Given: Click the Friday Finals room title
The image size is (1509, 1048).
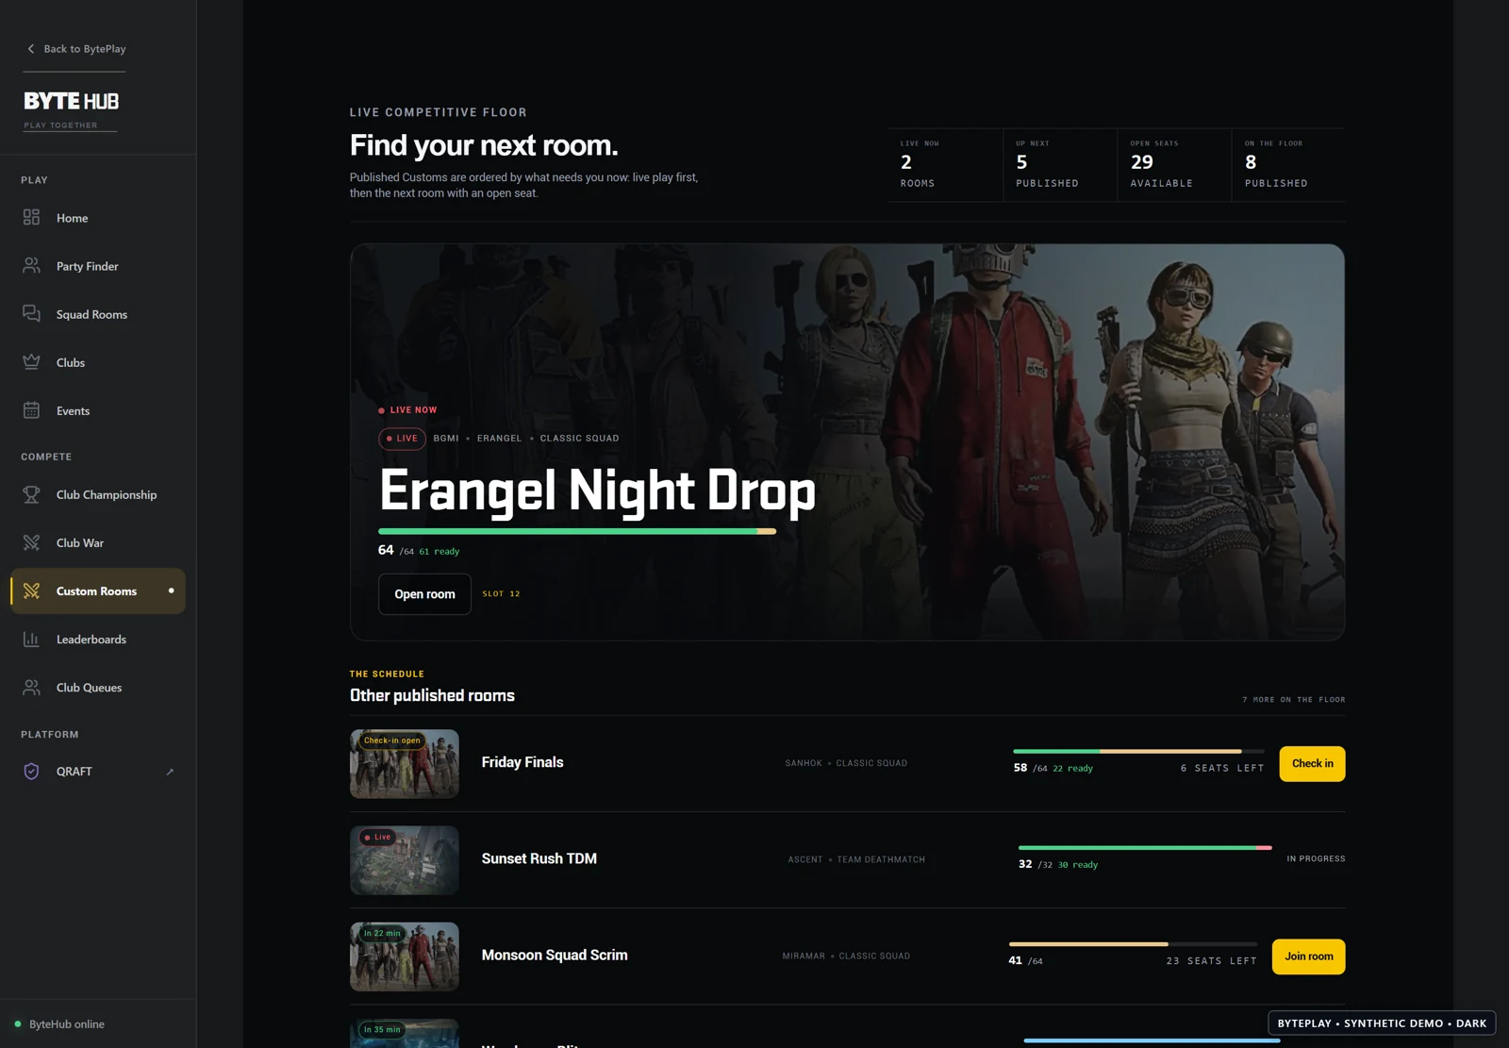Looking at the screenshot, I should (x=522, y=762).
